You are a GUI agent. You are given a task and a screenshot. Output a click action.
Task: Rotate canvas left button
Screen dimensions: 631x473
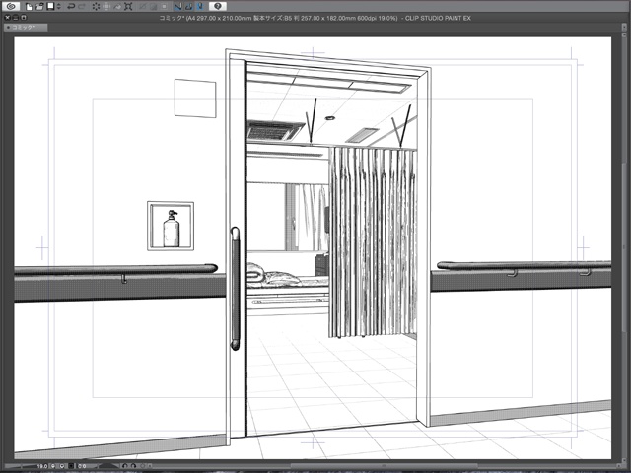click(125, 466)
